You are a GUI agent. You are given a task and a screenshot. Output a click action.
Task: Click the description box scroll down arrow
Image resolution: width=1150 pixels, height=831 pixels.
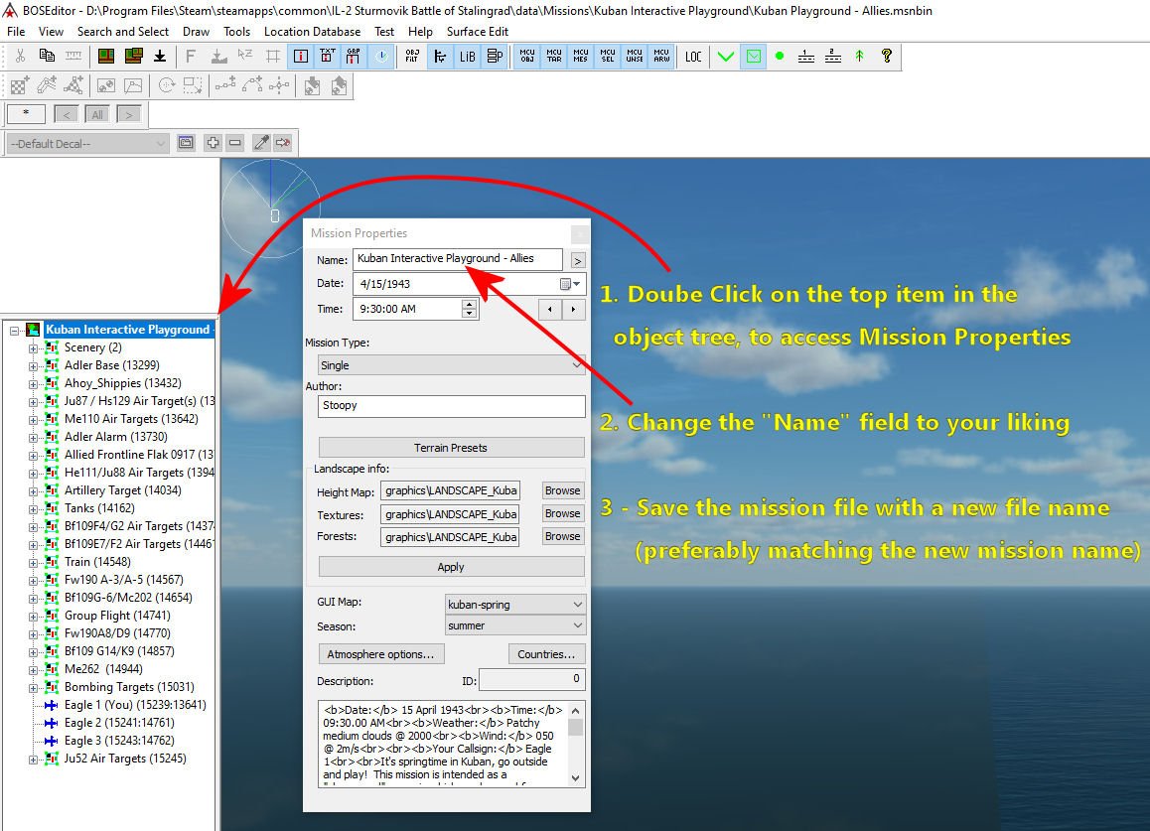pyautogui.click(x=576, y=778)
